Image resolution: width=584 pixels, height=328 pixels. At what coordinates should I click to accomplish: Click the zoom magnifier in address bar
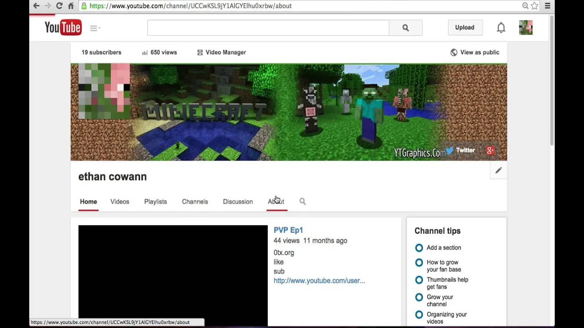tap(525, 6)
